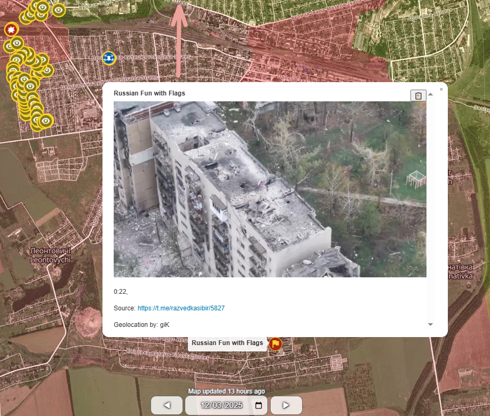Select the yellow flag marker on map
Image resolution: width=490 pixels, height=416 pixels.
pos(275,344)
